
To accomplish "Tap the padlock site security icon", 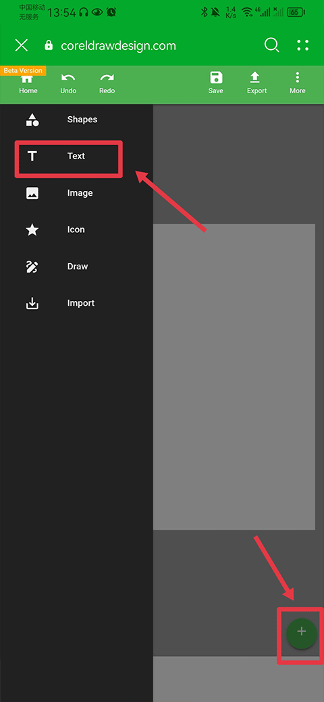I will (x=49, y=46).
